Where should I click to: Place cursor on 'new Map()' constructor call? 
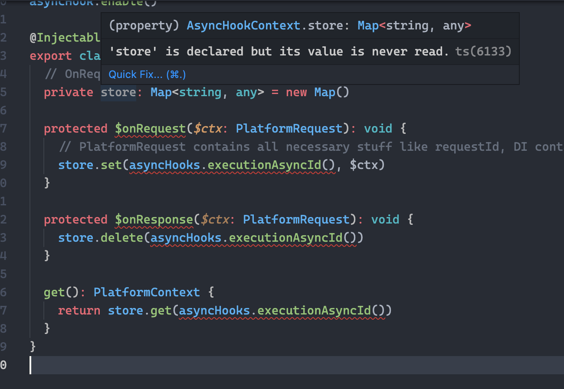[x=318, y=92]
